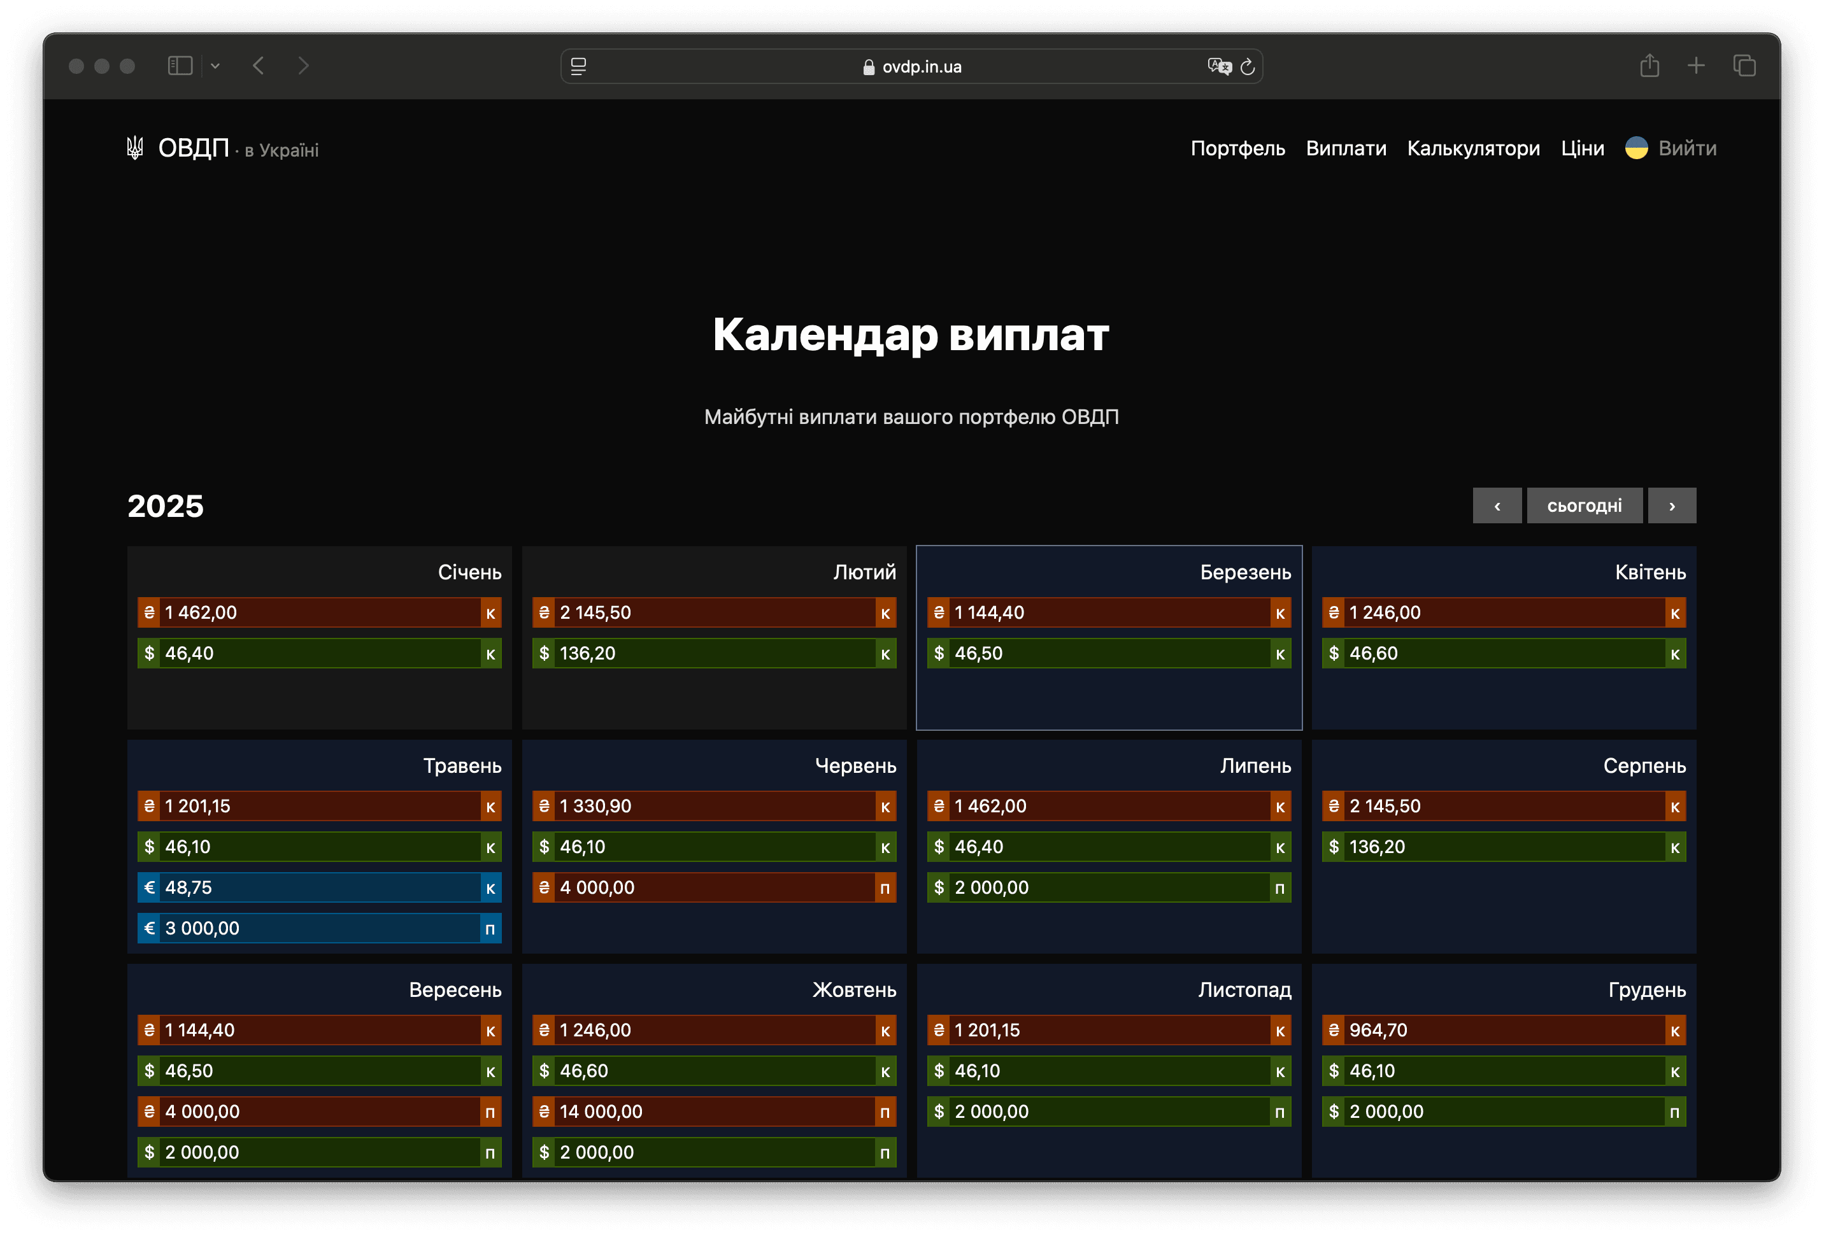The image size is (1824, 1235).
Task: Expand sidebar options dropdown chevron
Action: pos(215,67)
